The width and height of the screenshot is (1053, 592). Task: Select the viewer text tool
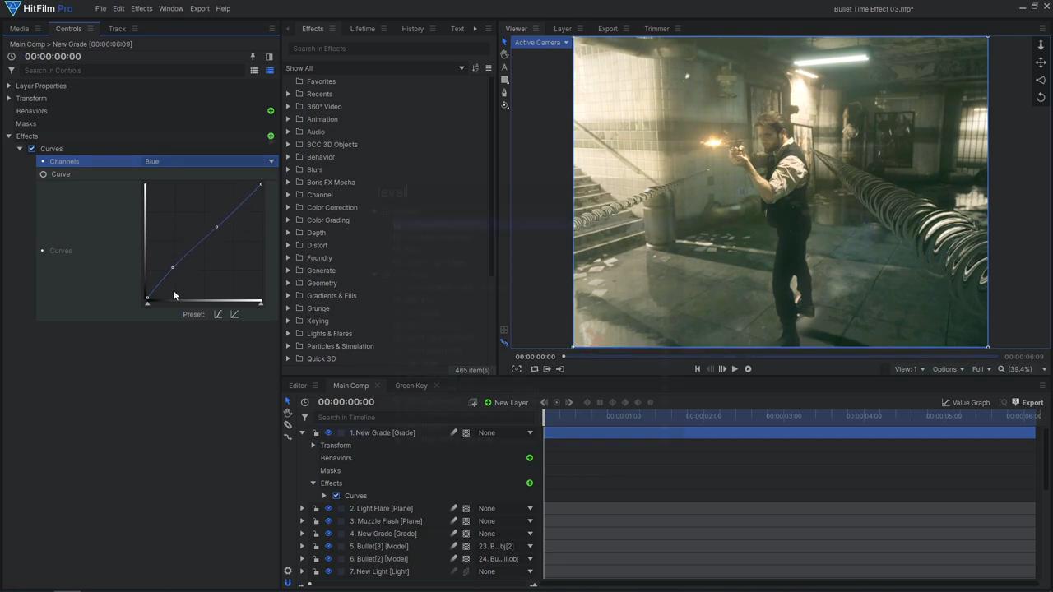(504, 67)
